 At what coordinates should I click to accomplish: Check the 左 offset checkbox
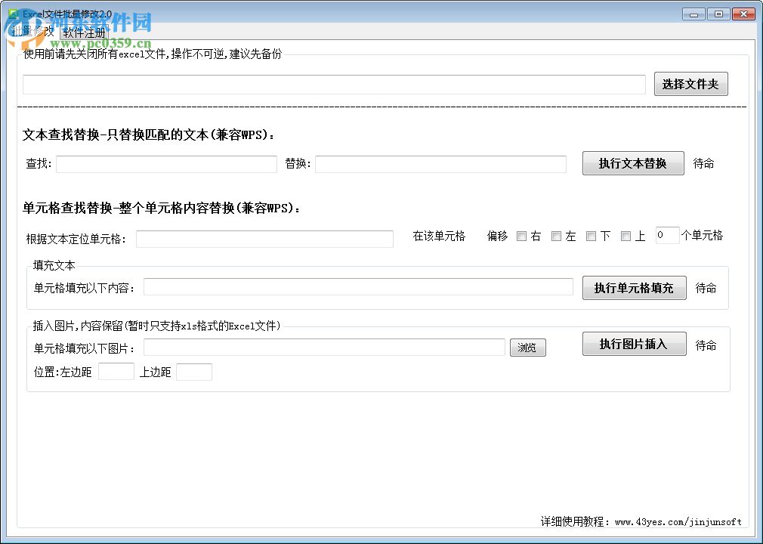point(556,236)
